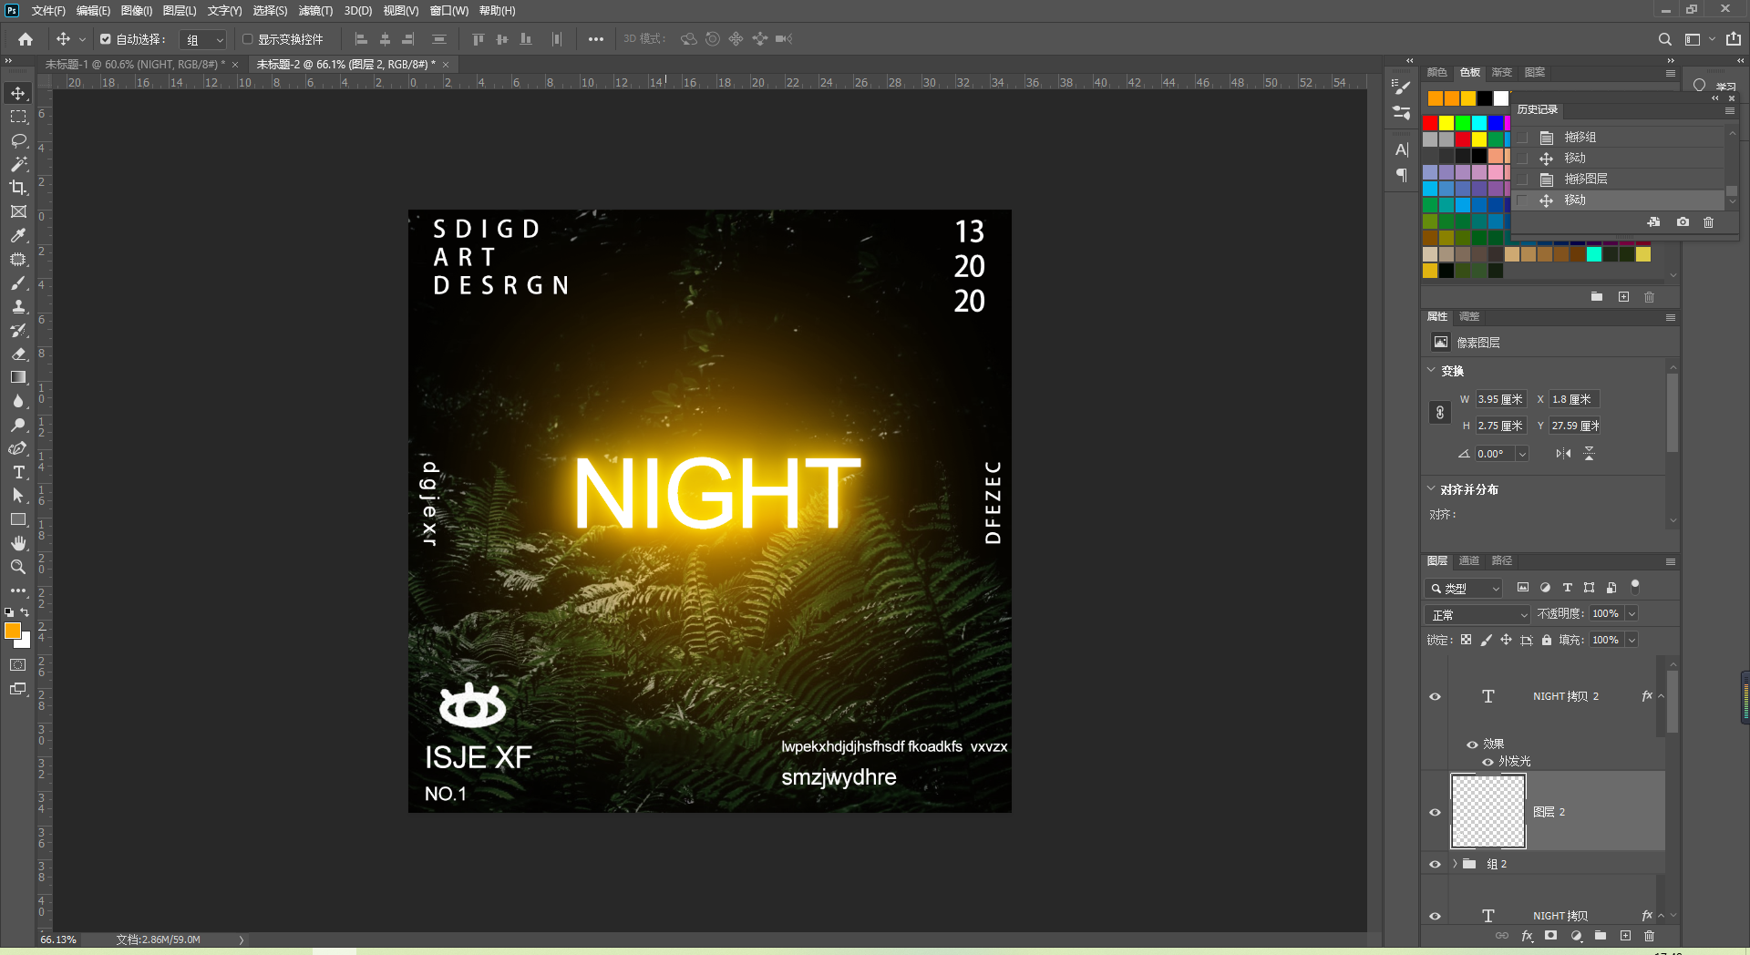Create a new layer with the Layers panel icon

coord(1625,936)
